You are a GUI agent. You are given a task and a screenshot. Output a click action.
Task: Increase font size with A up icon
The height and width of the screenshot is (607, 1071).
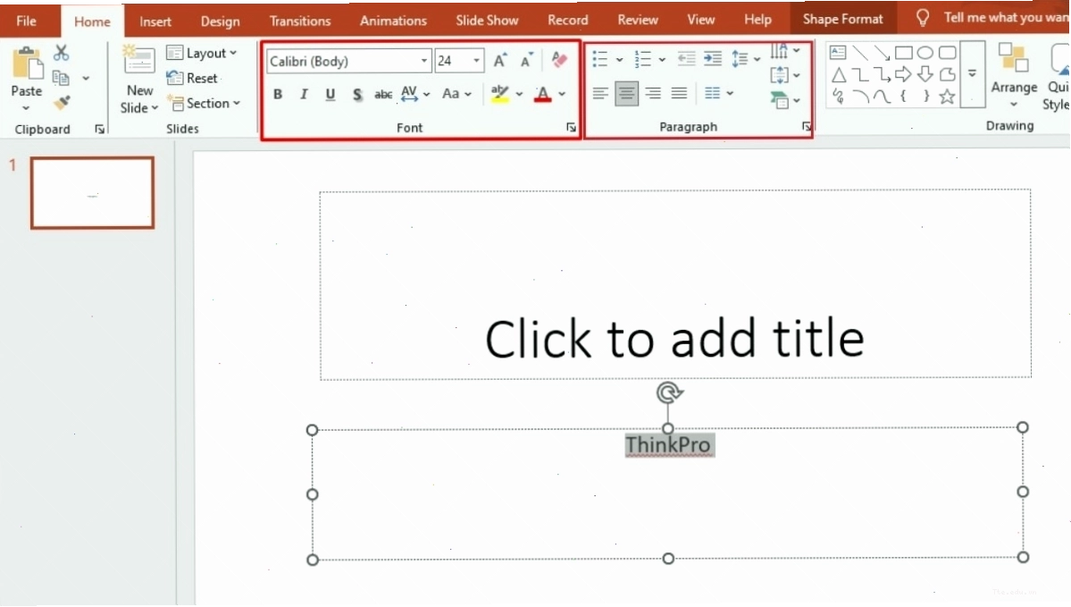click(x=500, y=60)
